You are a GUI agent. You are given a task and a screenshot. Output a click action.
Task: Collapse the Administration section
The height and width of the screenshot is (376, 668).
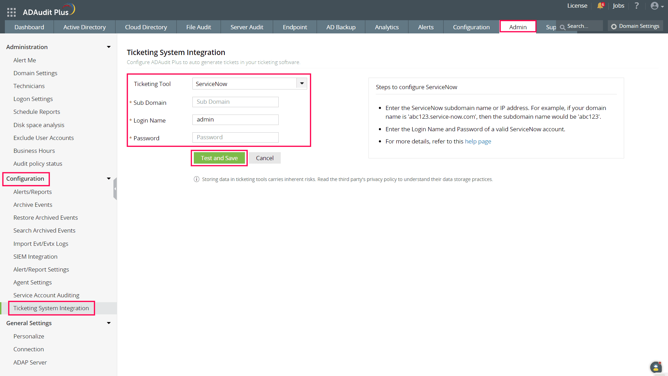[109, 47]
